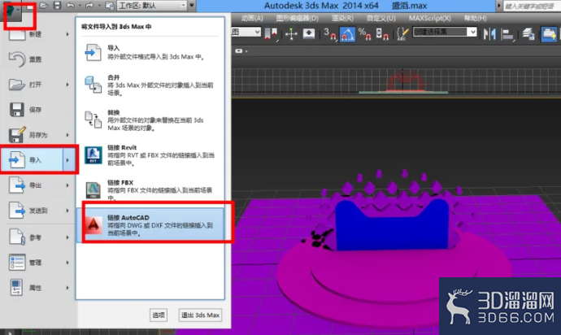Image resolution: width=561 pixels, height=335 pixels.
Task: Click the search keyword input field
Action: click(532, 6)
